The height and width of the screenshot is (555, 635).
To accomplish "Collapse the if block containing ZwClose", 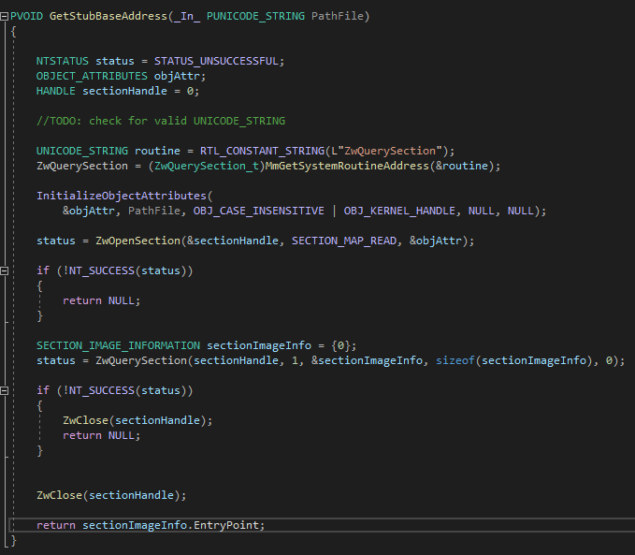I will (5, 391).
